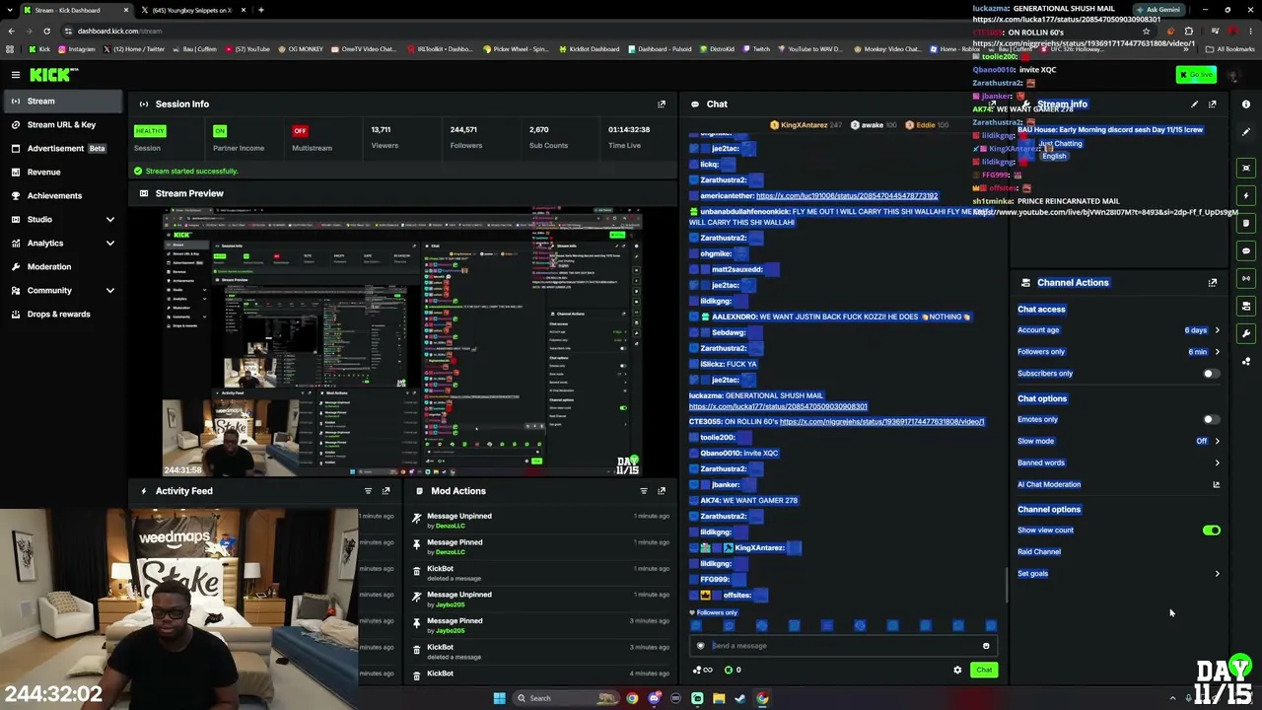The image size is (1262, 710).
Task: Click the Go live button
Action: [1196, 75]
